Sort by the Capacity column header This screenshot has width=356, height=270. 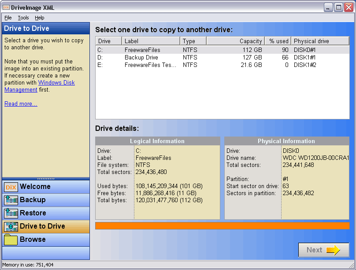(x=235, y=41)
